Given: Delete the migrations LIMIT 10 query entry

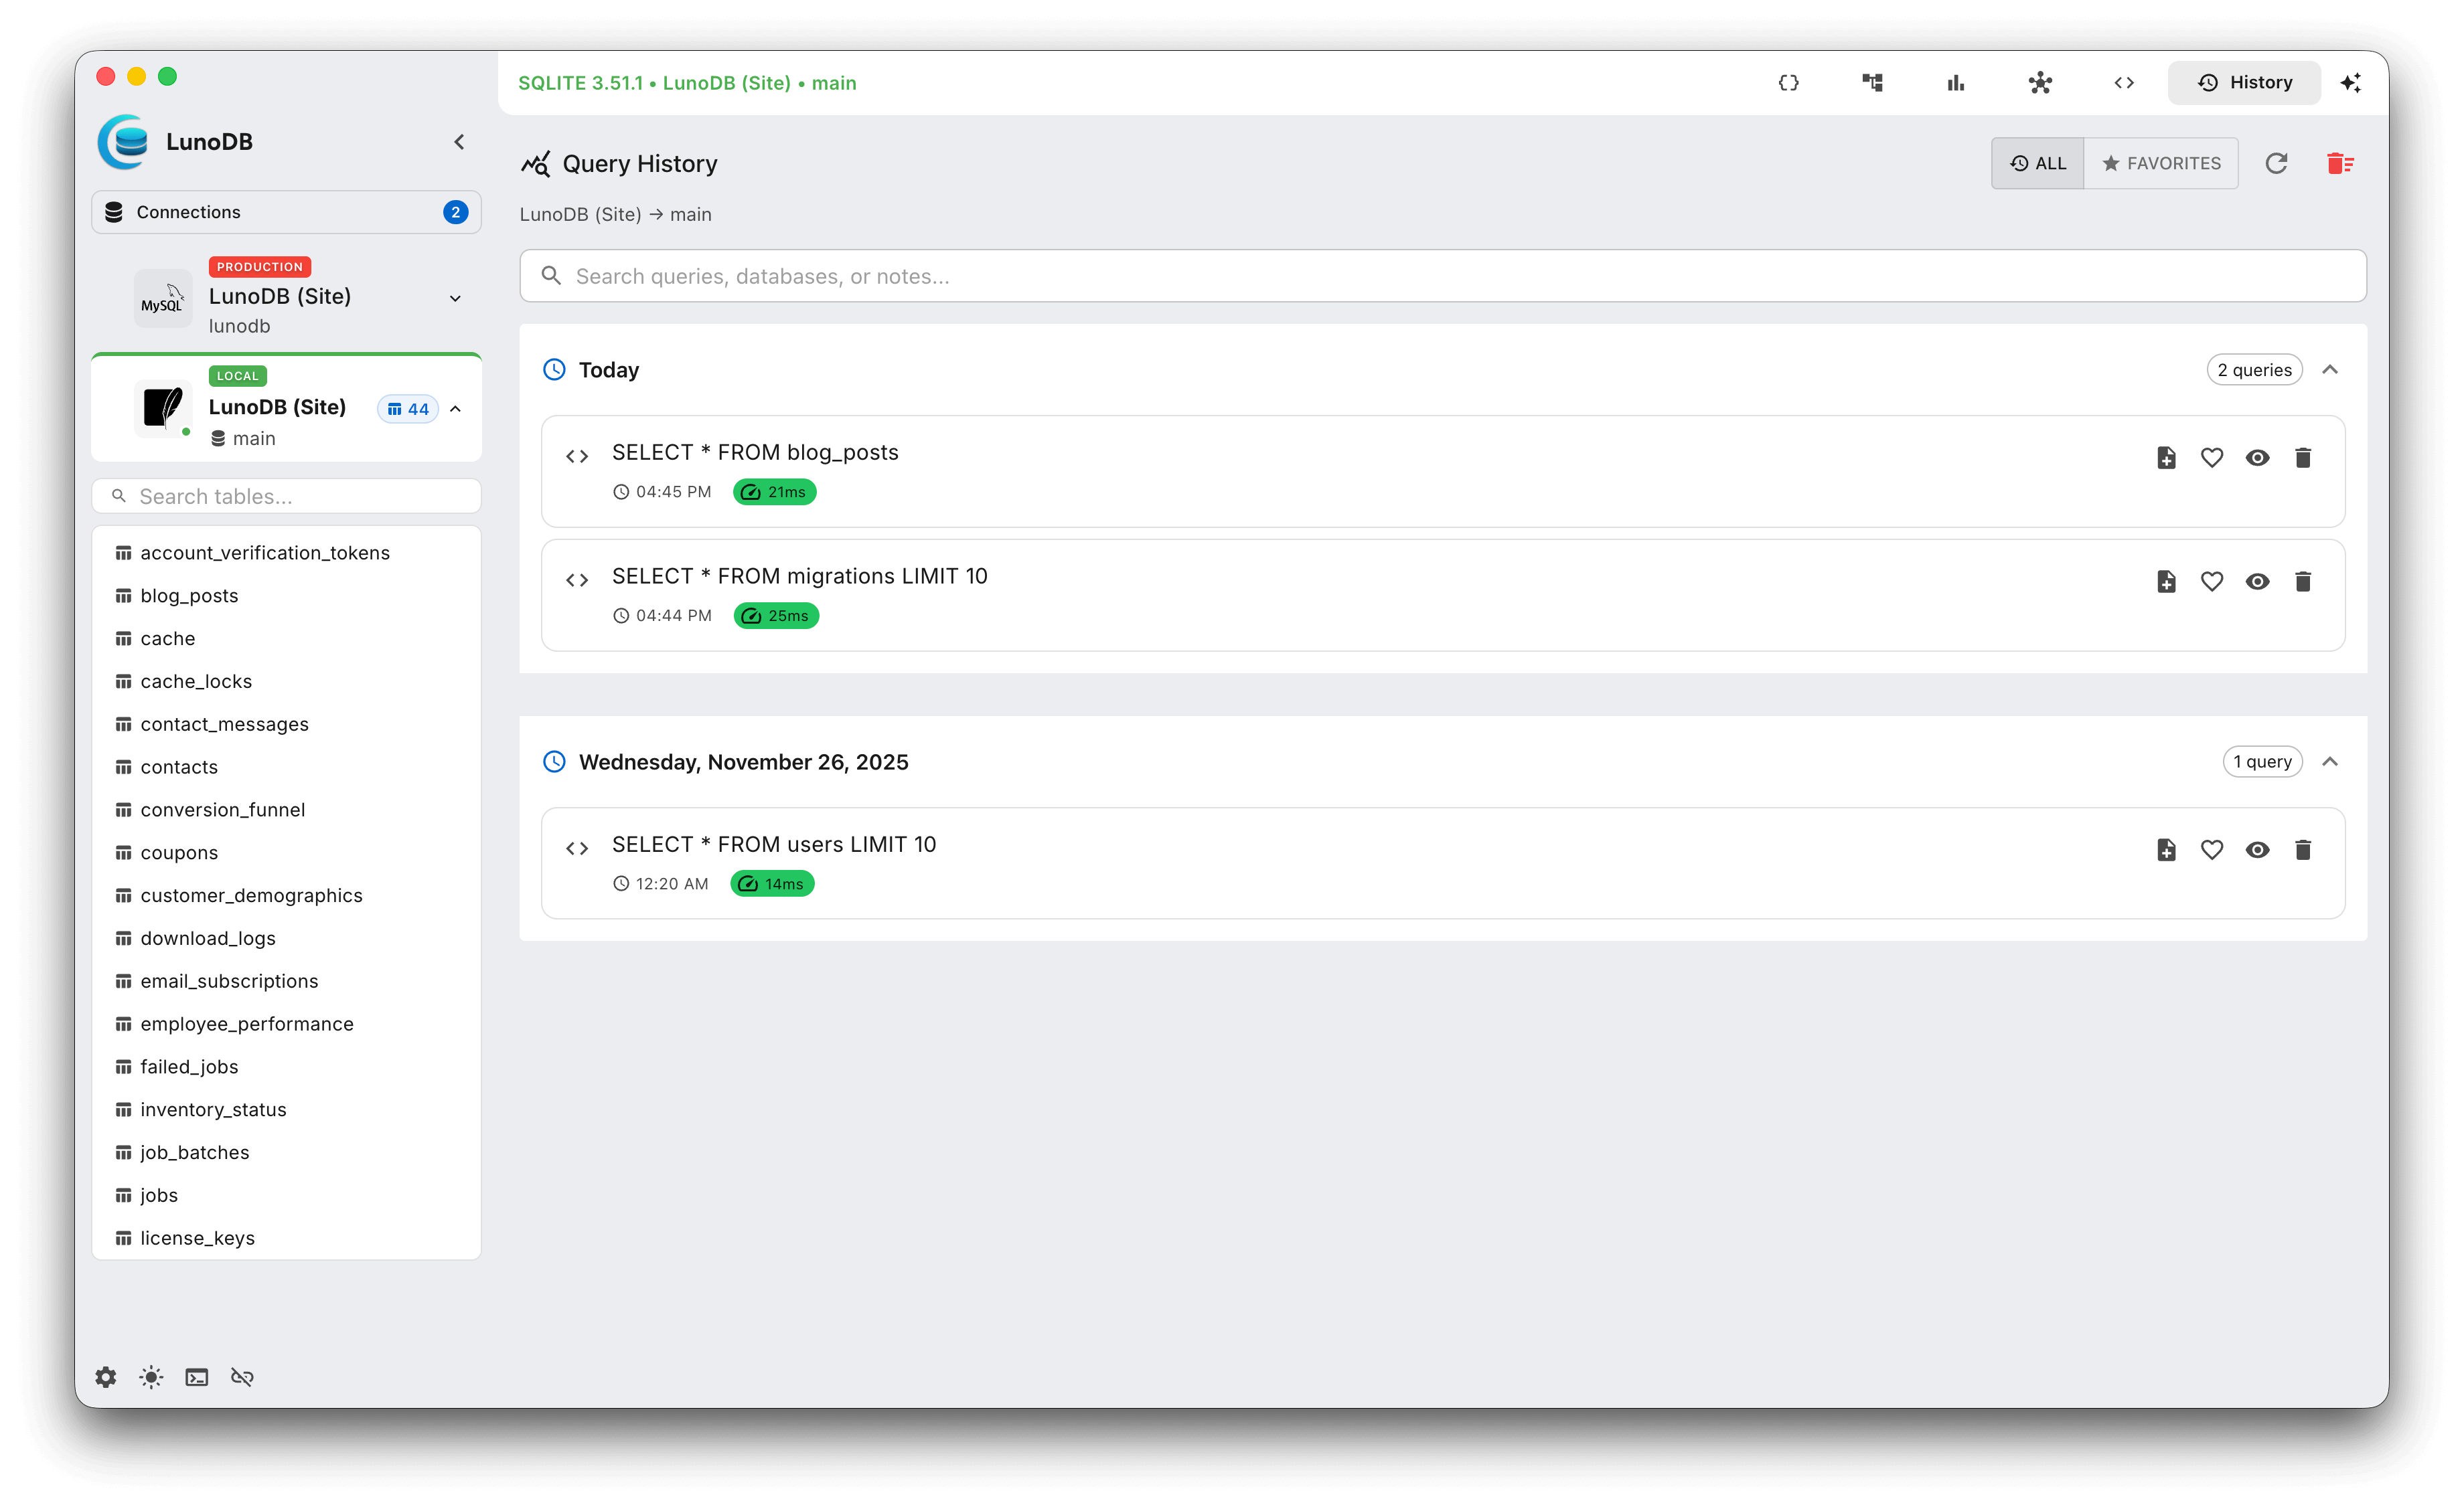Looking at the screenshot, I should pos(2302,582).
